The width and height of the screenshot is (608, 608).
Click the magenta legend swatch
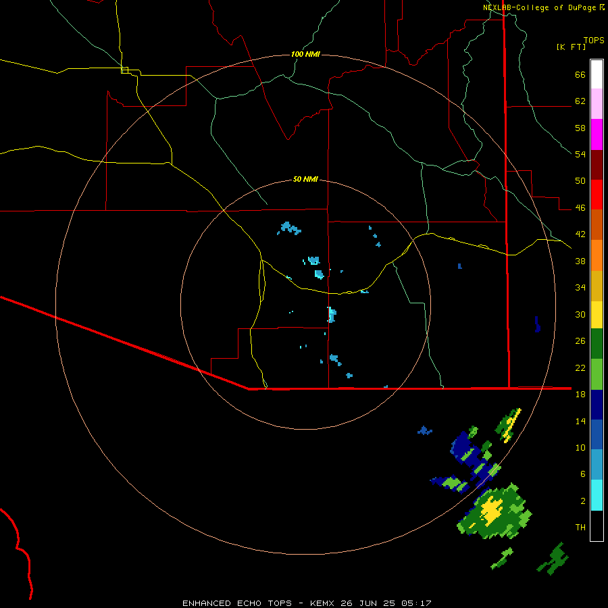(x=597, y=134)
